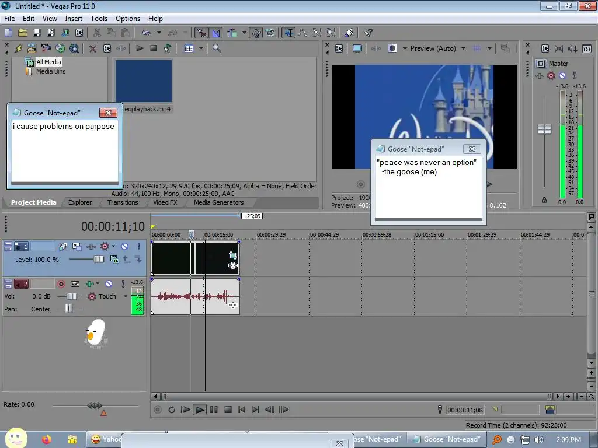Click the Save project disk icon
The width and height of the screenshot is (598, 448).
click(x=37, y=33)
